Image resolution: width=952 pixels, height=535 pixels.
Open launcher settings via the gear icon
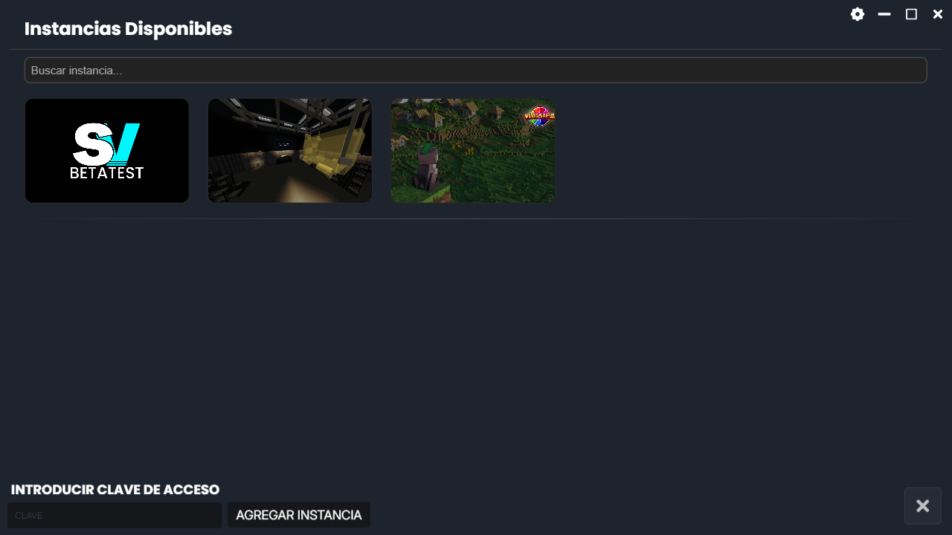coord(858,14)
